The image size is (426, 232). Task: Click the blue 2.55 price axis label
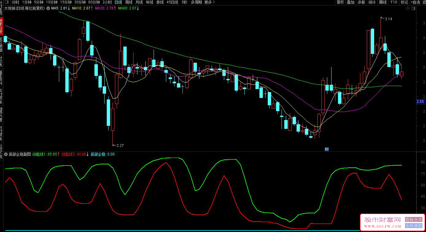420,102
